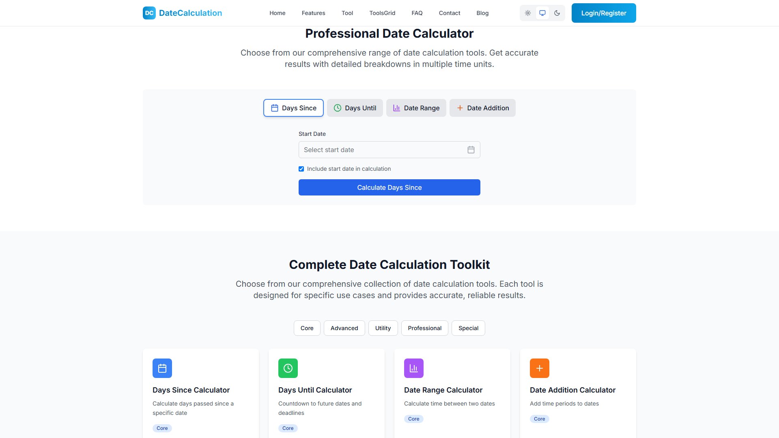Open the calendar picker icon in Start Date

(x=471, y=150)
